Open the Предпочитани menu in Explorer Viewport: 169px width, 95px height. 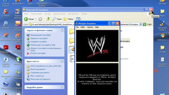59,14
